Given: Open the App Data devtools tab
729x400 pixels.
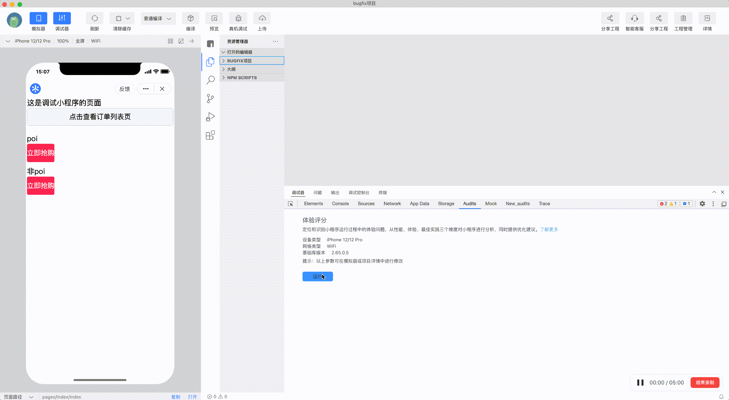Looking at the screenshot, I should 419,204.
